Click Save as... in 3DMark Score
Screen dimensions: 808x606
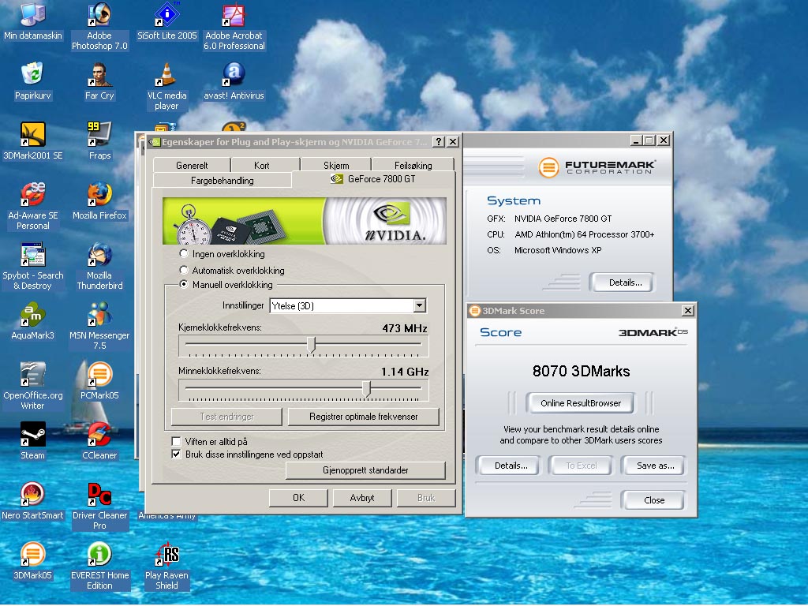[x=655, y=466]
